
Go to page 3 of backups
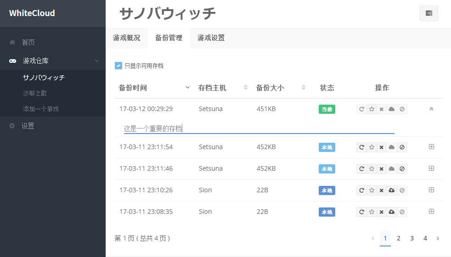point(412,238)
